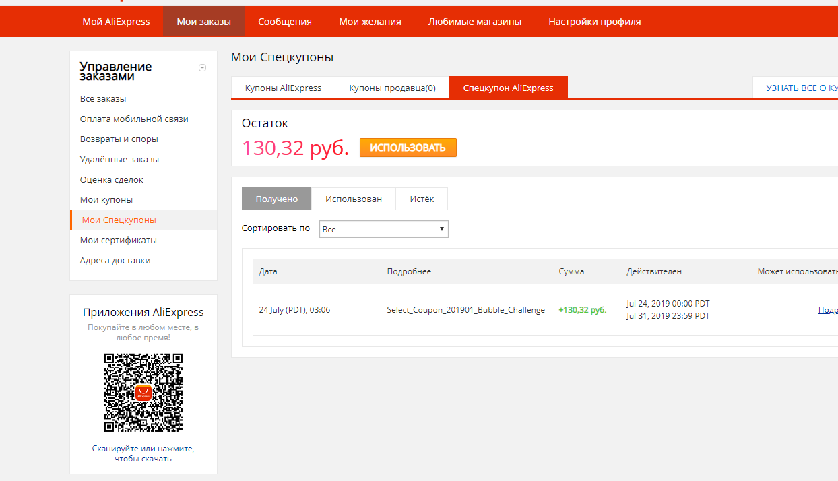The height and width of the screenshot is (481, 838).
Task: Show the Получено coupons tab
Action: pyautogui.click(x=276, y=199)
